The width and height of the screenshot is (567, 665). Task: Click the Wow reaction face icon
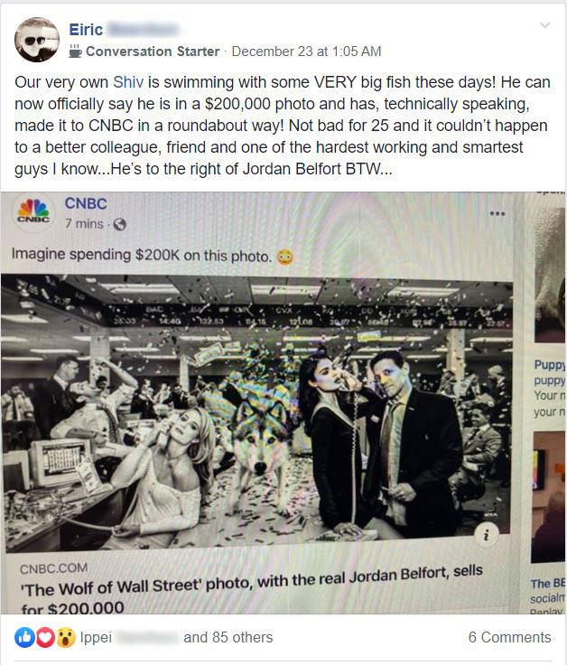[66, 637]
